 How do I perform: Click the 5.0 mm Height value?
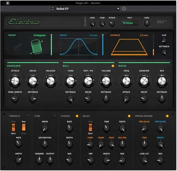click(93, 35)
